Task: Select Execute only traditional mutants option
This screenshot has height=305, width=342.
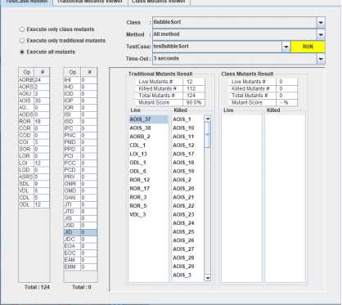Action: pos(62,41)
